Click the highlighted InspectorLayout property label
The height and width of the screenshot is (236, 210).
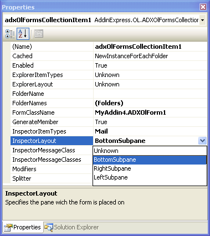tap(52, 141)
